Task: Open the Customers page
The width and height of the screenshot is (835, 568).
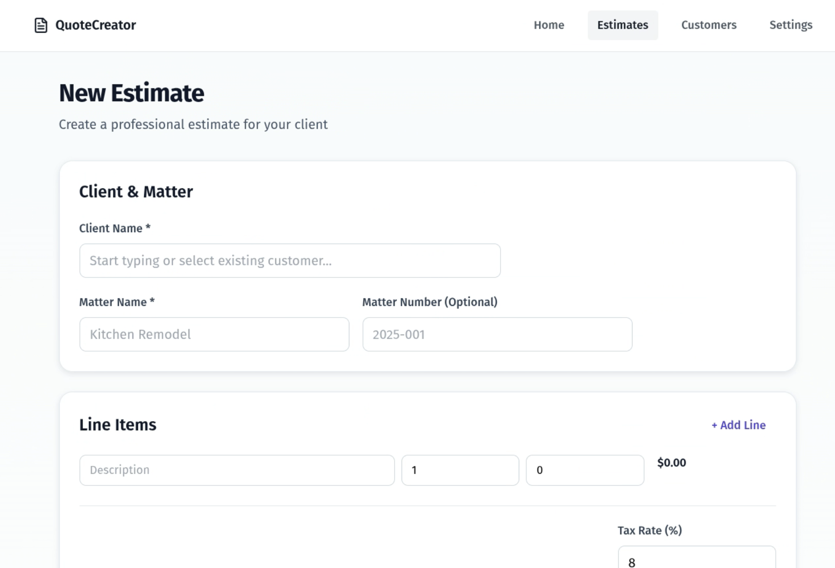Action: coord(708,25)
